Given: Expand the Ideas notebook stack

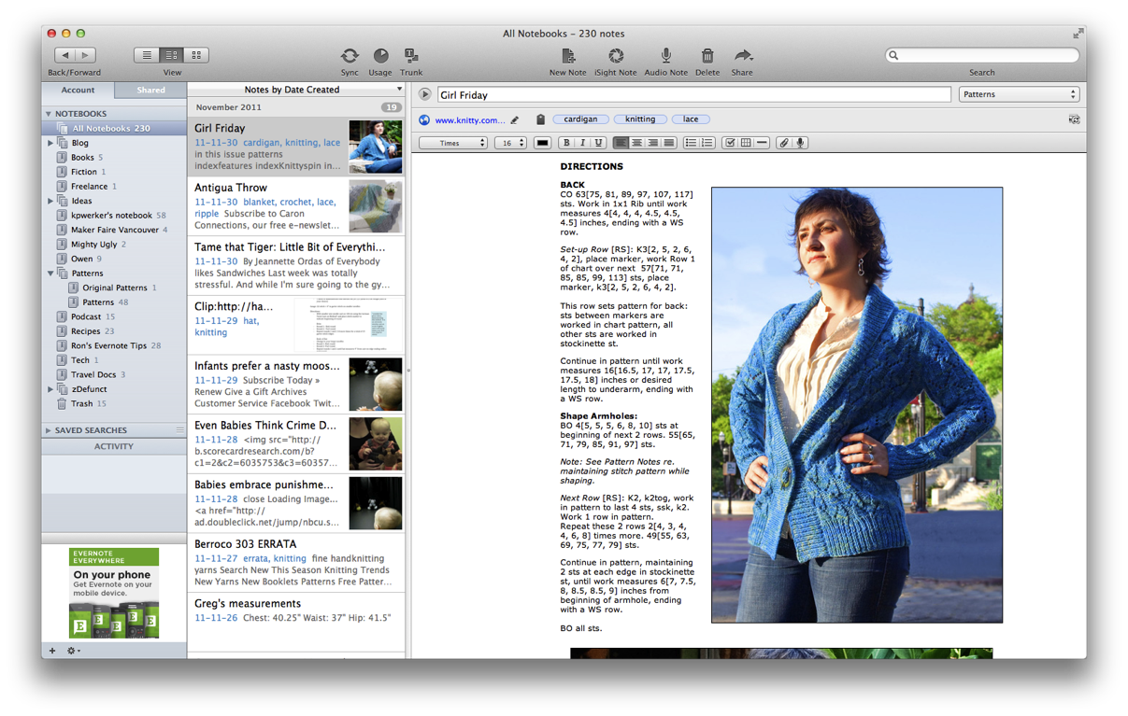Looking at the screenshot, I should 50,201.
